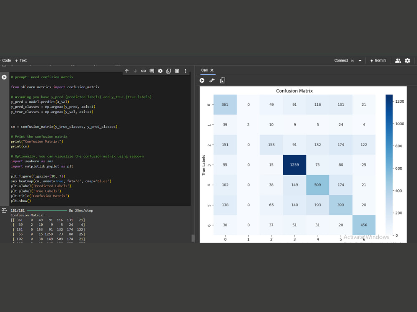Move the cell up with the arrow icon
417x312 pixels.
(x=127, y=71)
